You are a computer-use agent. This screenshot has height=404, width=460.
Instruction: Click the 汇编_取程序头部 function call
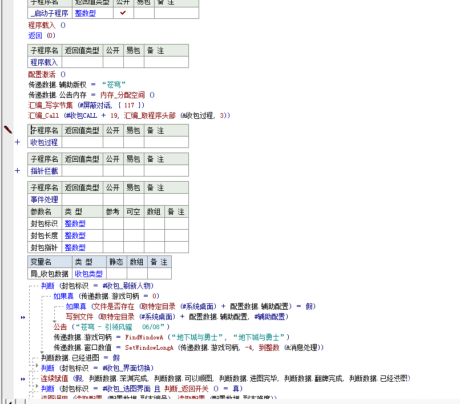[150, 115]
